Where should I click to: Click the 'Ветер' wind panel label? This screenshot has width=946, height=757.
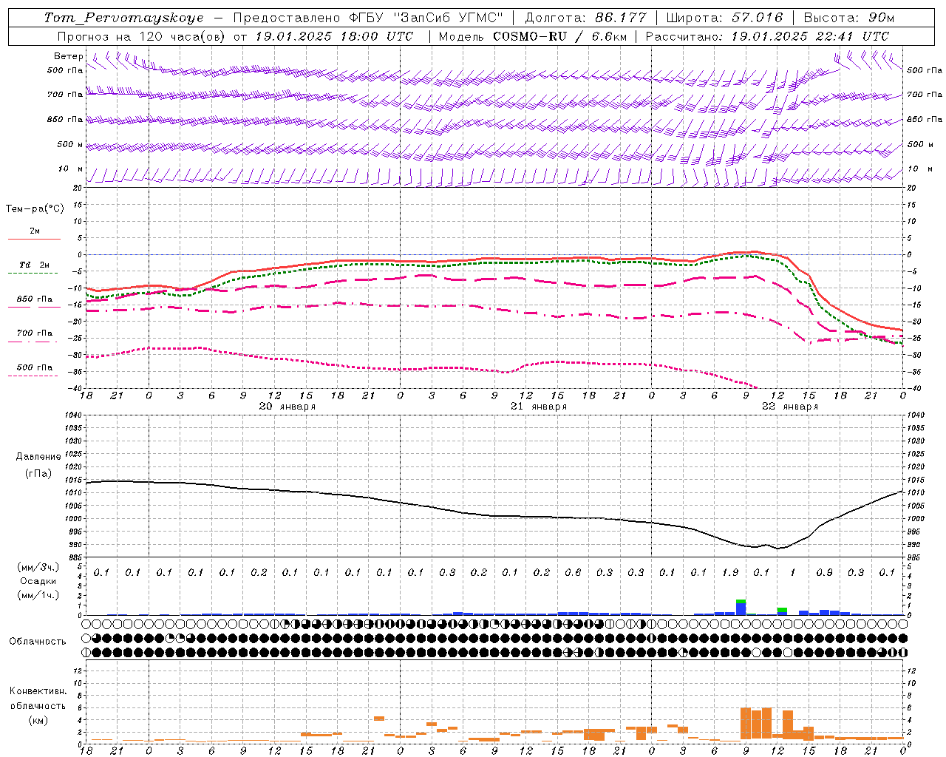click(x=68, y=56)
